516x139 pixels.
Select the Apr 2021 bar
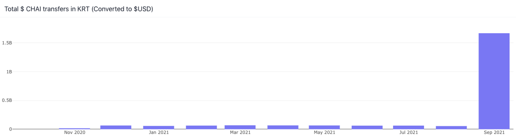tap(283, 127)
